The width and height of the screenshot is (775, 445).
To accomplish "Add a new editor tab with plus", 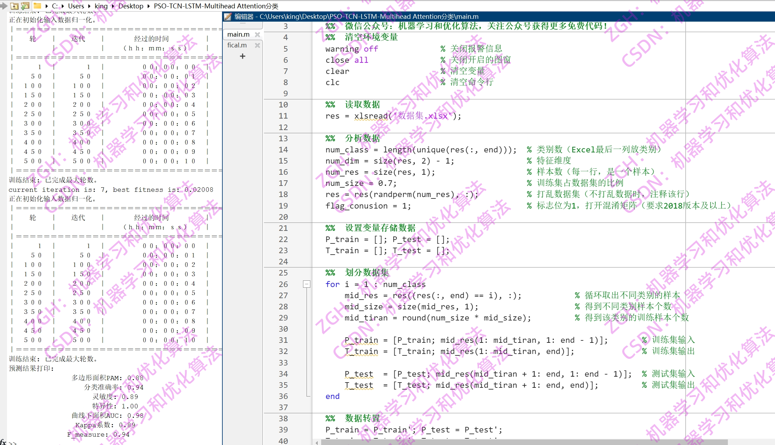I will (243, 56).
